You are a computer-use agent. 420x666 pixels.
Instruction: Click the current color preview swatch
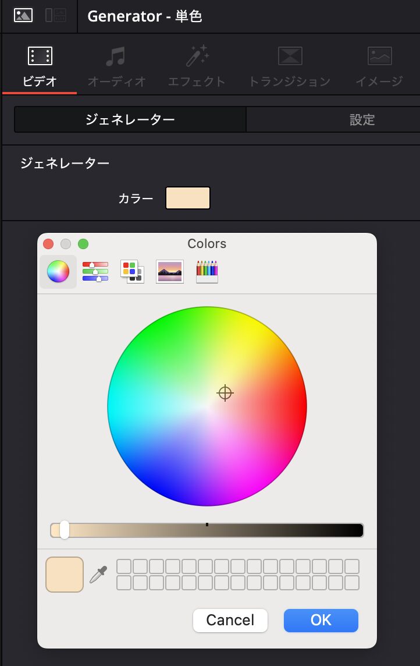click(65, 574)
